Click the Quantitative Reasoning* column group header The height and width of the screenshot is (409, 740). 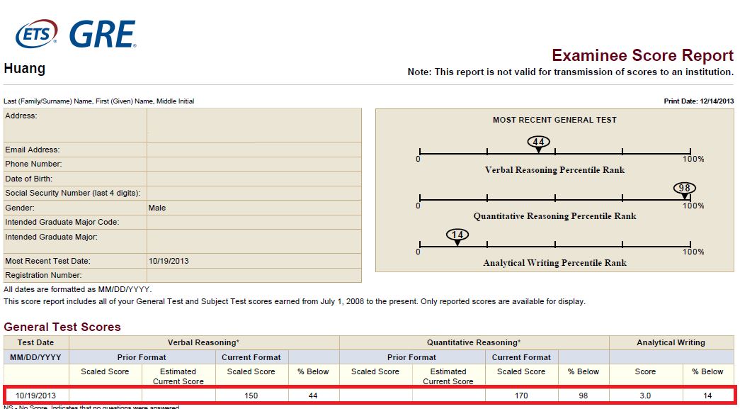coord(474,342)
